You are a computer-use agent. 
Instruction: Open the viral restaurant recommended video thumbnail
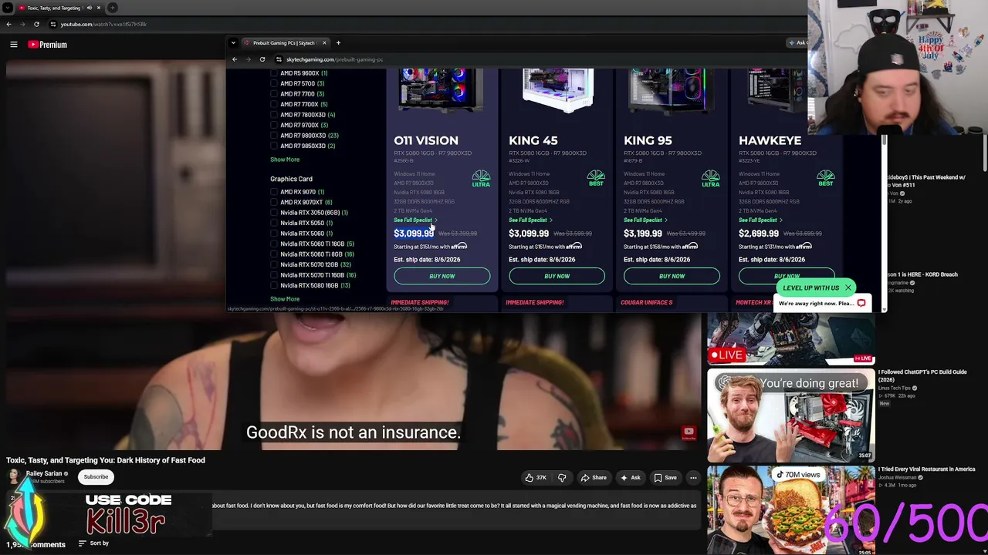(791, 510)
